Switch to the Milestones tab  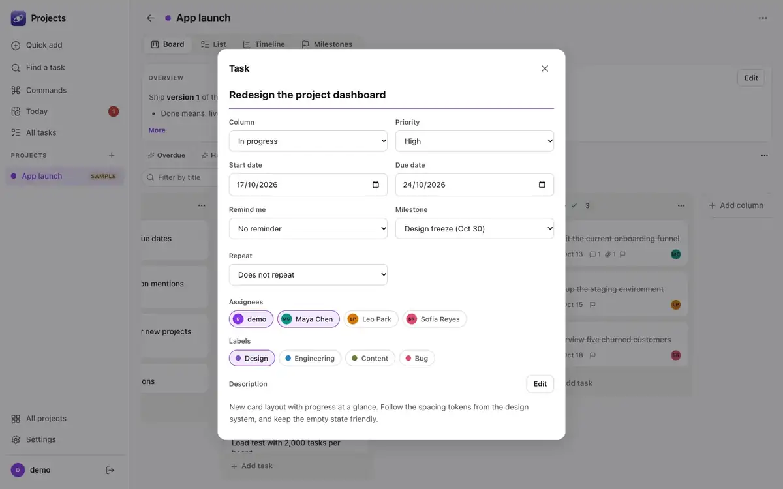(x=327, y=44)
